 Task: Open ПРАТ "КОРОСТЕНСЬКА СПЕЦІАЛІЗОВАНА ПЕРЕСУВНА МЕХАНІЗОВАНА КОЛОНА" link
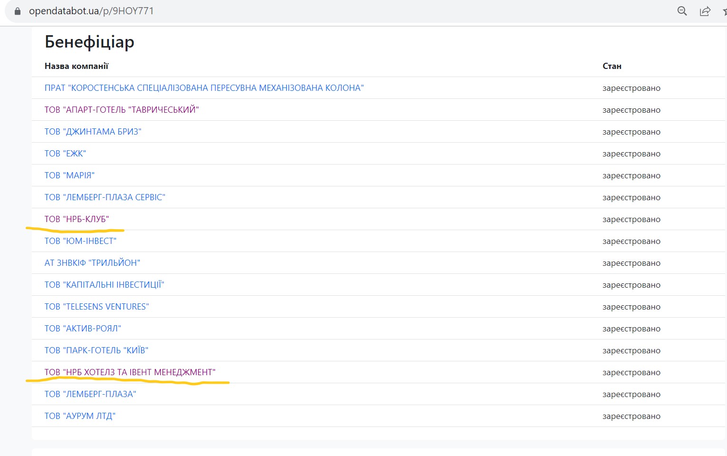tap(204, 88)
